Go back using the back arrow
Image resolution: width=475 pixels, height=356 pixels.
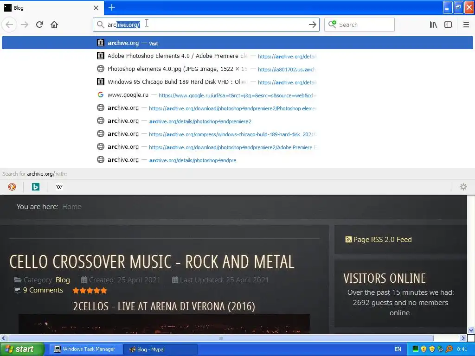click(9, 25)
